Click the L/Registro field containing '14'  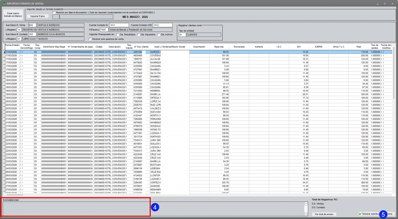pyautogui.click(x=19, y=30)
